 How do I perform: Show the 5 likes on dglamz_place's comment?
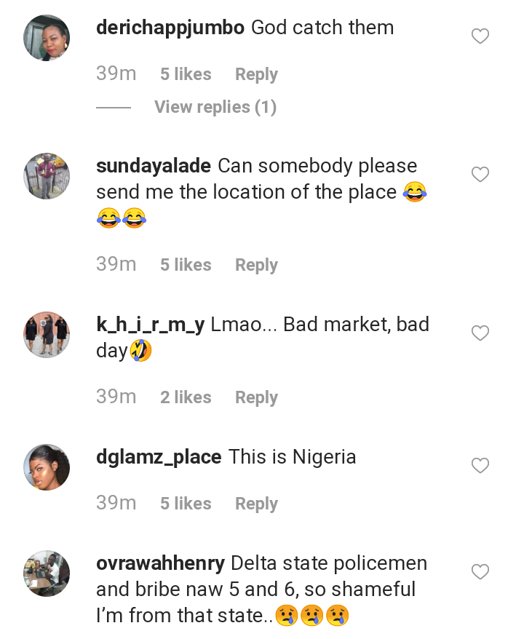[186, 504]
